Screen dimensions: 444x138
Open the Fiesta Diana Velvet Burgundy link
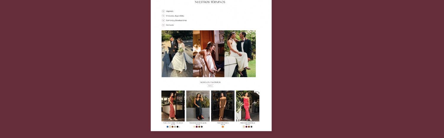pos(198,123)
